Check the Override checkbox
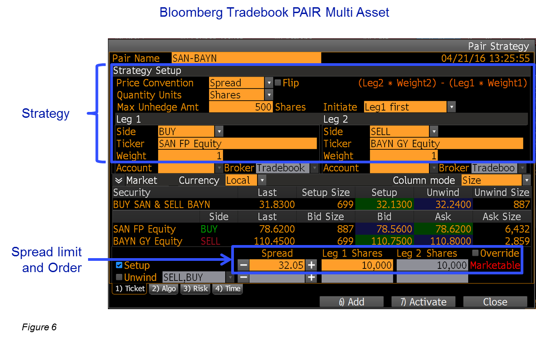 [475, 253]
